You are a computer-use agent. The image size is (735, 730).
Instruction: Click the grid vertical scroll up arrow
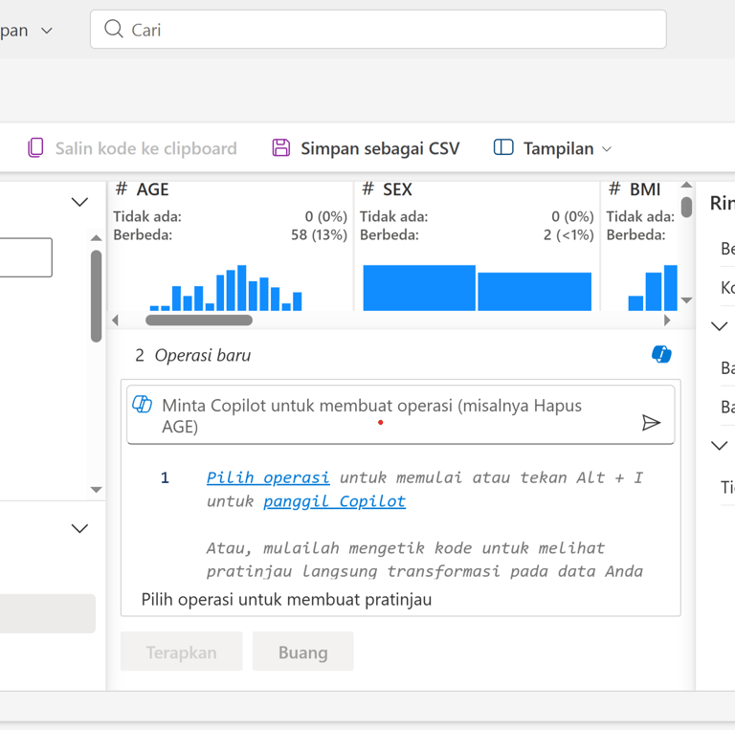click(x=686, y=185)
